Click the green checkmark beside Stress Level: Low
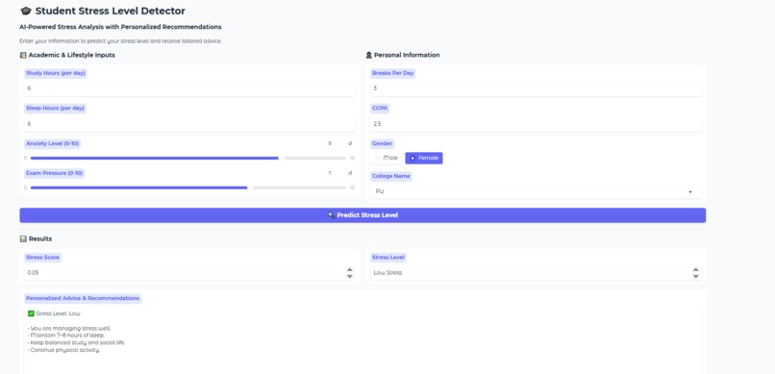Screen dimensions: 775x374 pyautogui.click(x=31, y=313)
